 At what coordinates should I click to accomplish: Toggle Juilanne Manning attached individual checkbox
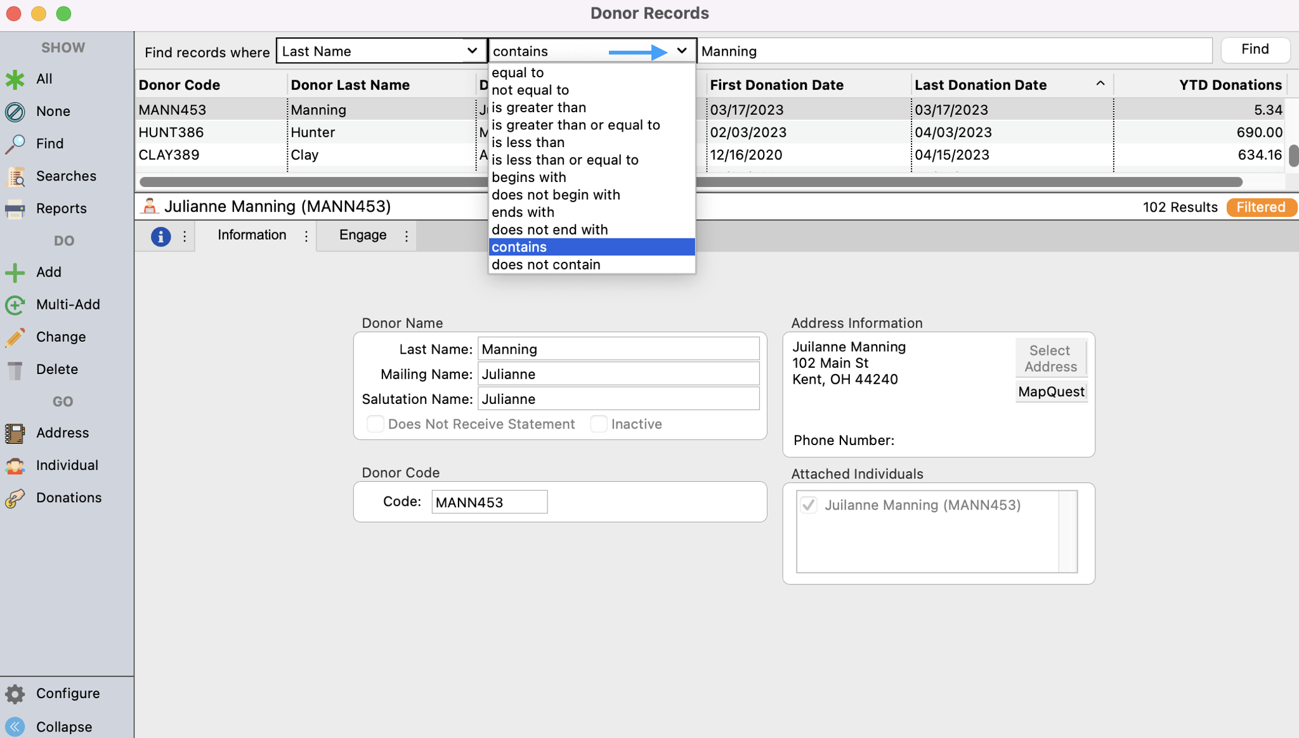click(808, 505)
